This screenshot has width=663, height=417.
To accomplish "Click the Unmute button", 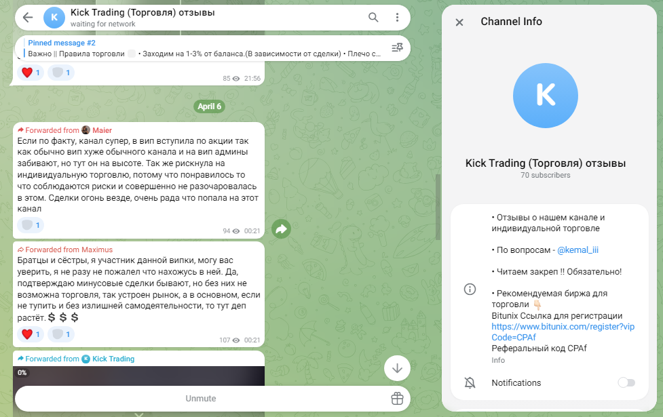I will click(x=200, y=399).
